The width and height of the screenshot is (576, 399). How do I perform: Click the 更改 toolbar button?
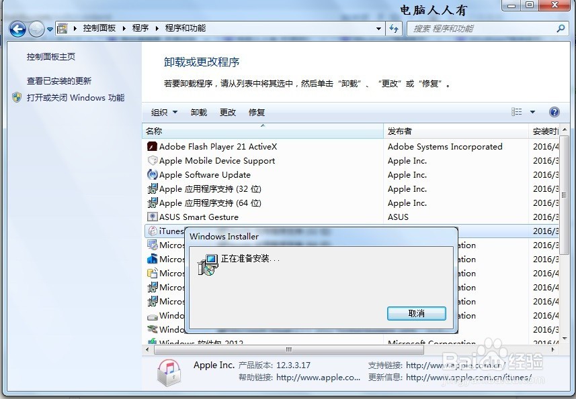pyautogui.click(x=228, y=112)
